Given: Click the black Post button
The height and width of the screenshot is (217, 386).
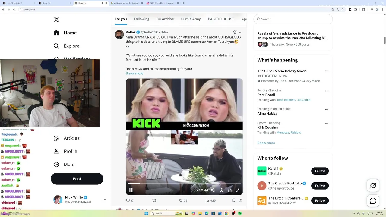Looking at the screenshot, I should (x=77, y=179).
